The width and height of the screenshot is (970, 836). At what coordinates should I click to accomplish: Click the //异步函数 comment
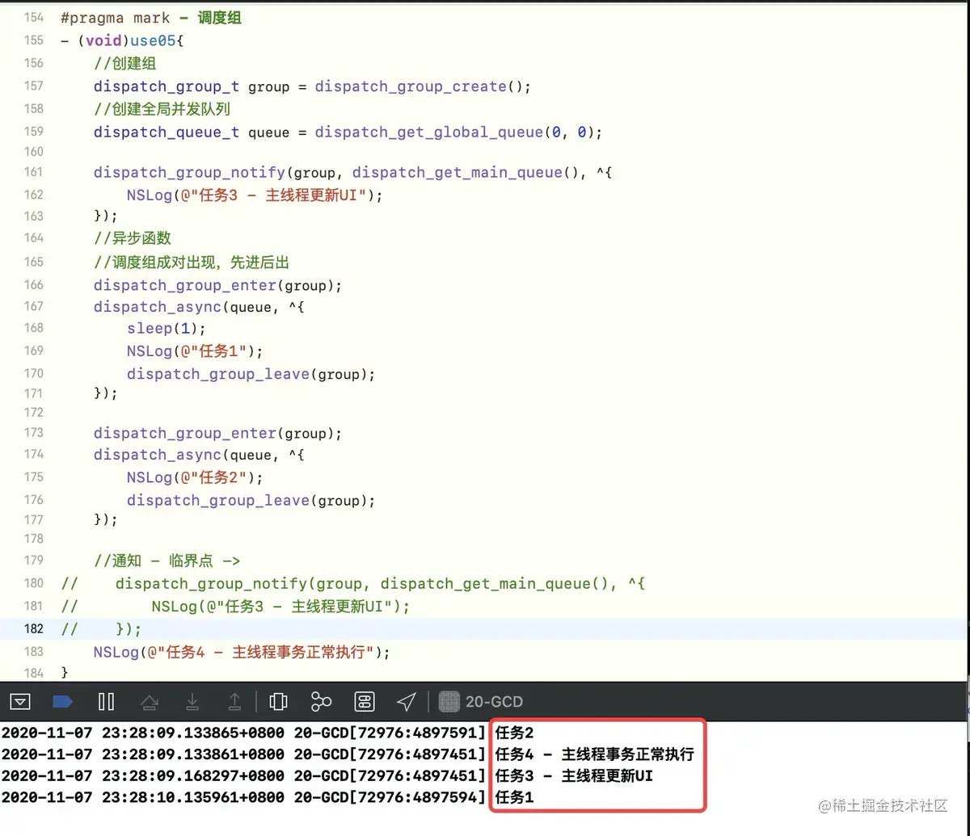point(133,237)
